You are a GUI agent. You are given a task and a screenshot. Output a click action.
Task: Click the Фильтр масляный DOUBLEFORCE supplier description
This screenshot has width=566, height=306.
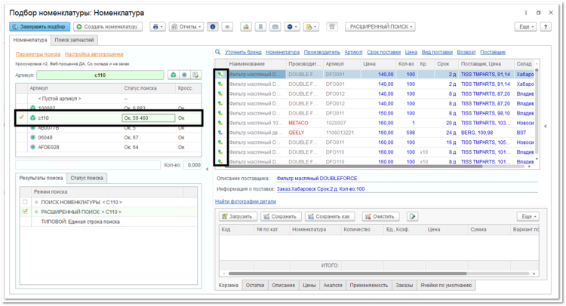pyautogui.click(x=317, y=179)
